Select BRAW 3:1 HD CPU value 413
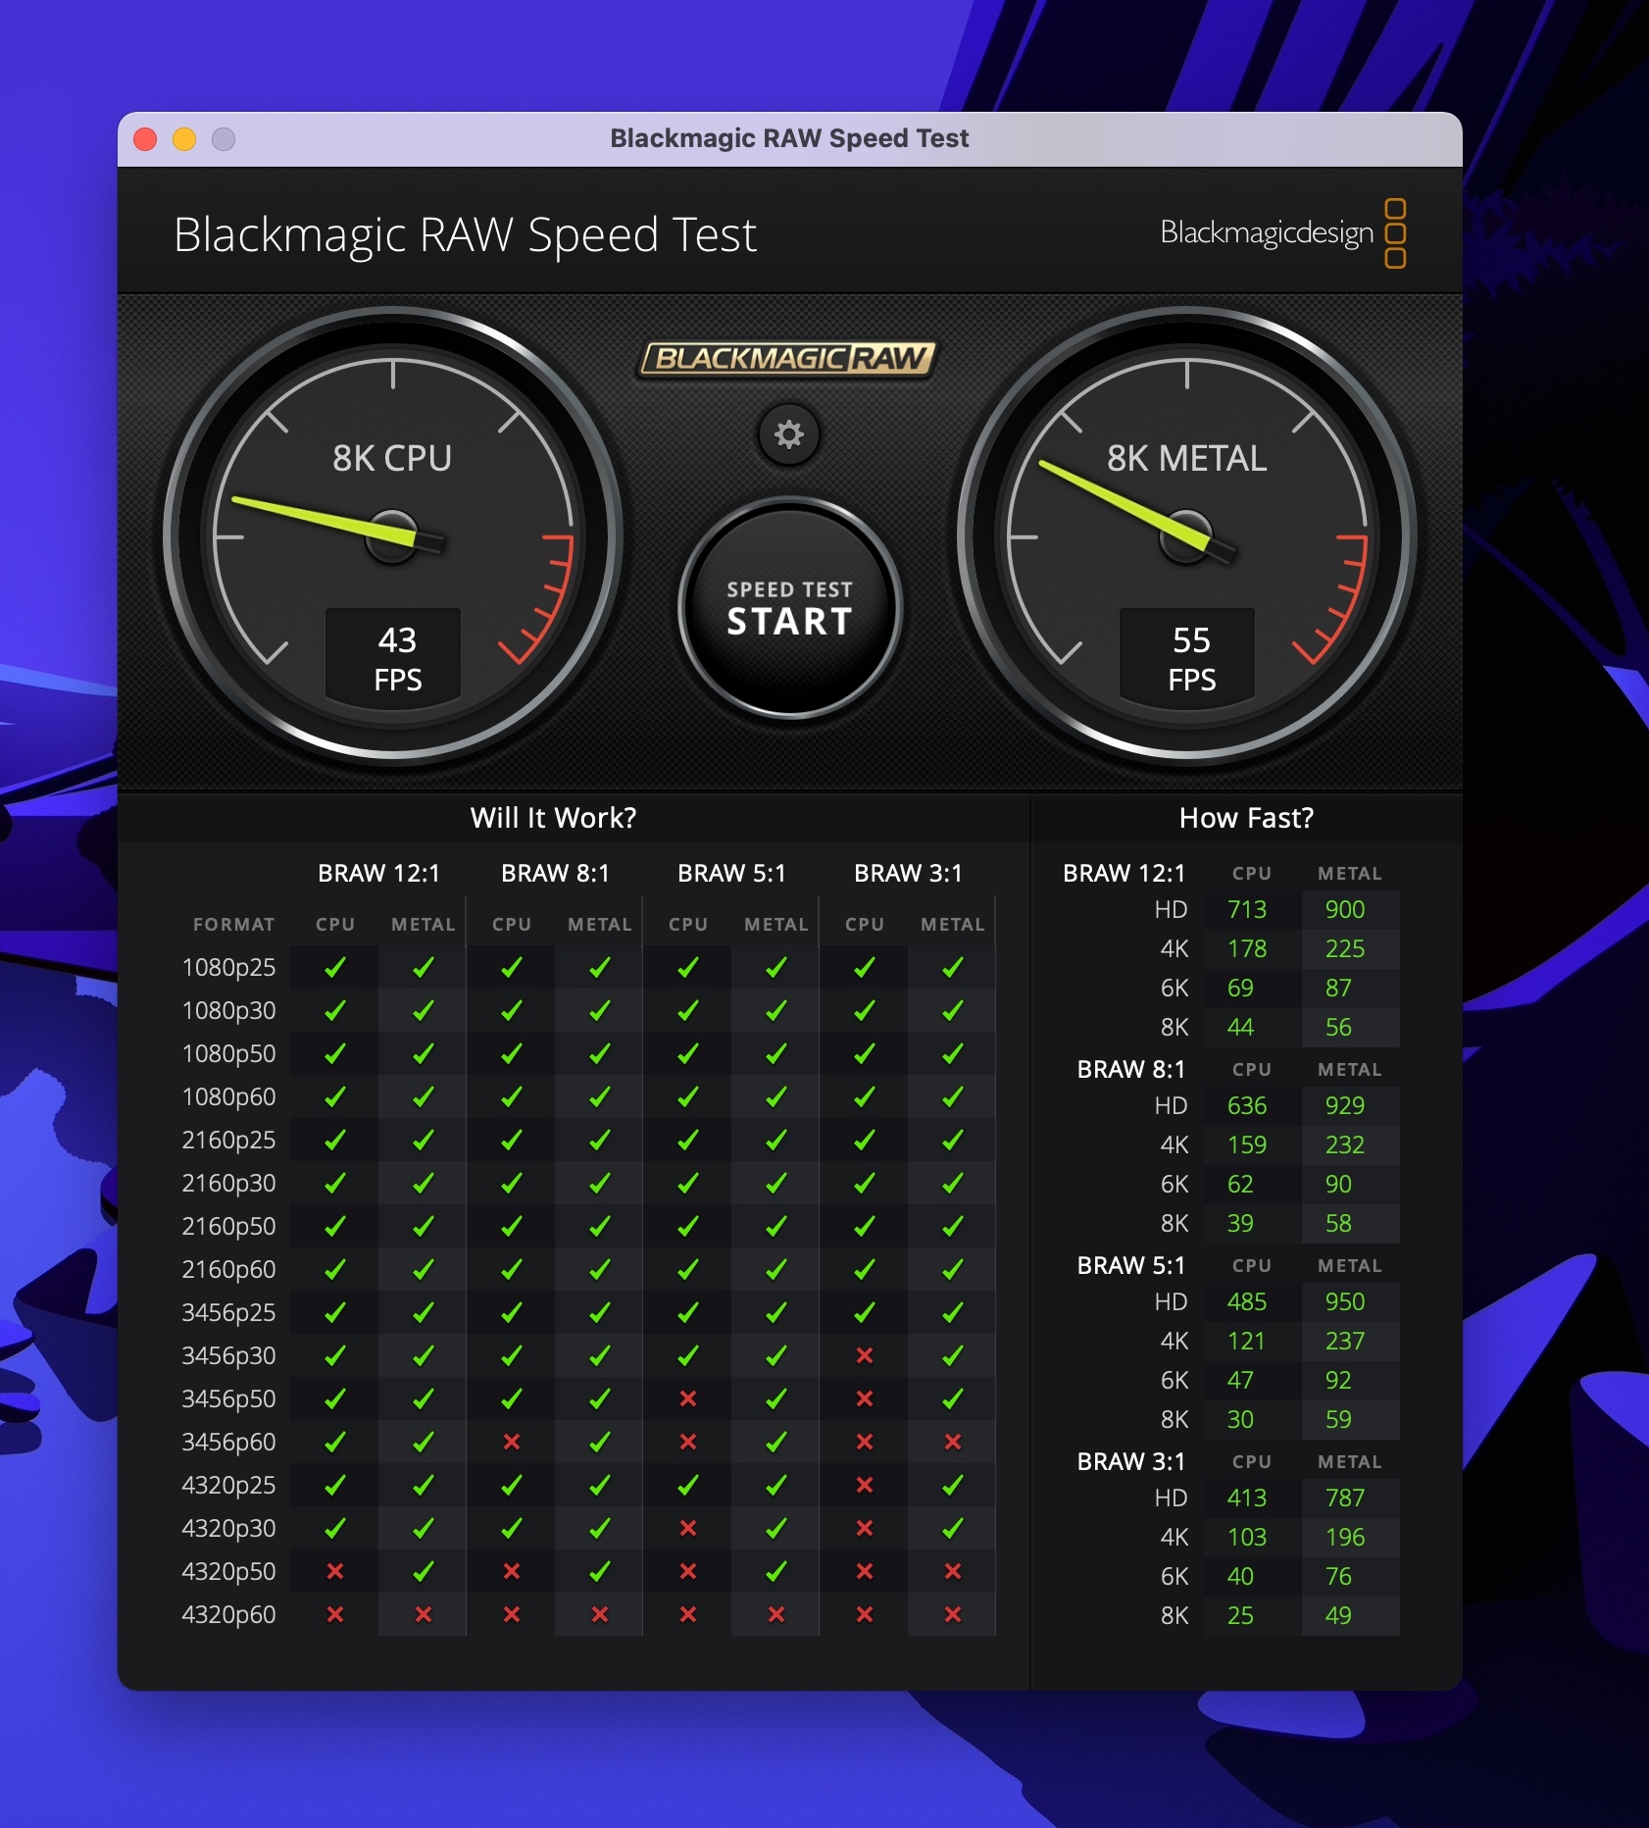Image resolution: width=1649 pixels, height=1828 pixels. pos(1247,1498)
